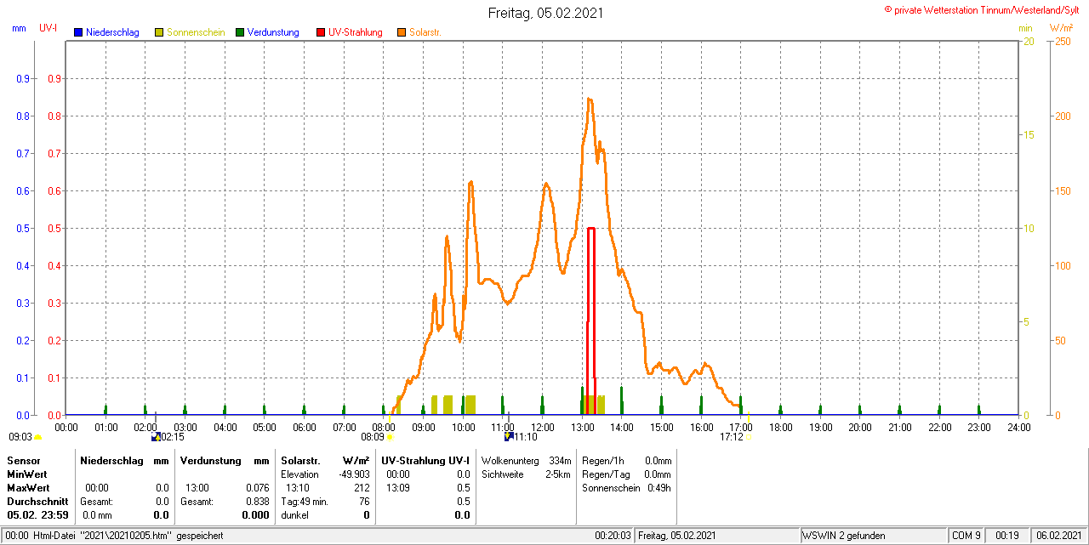The image size is (1089, 545).
Task: Click the Sensor header in the table
Action: click(x=24, y=460)
